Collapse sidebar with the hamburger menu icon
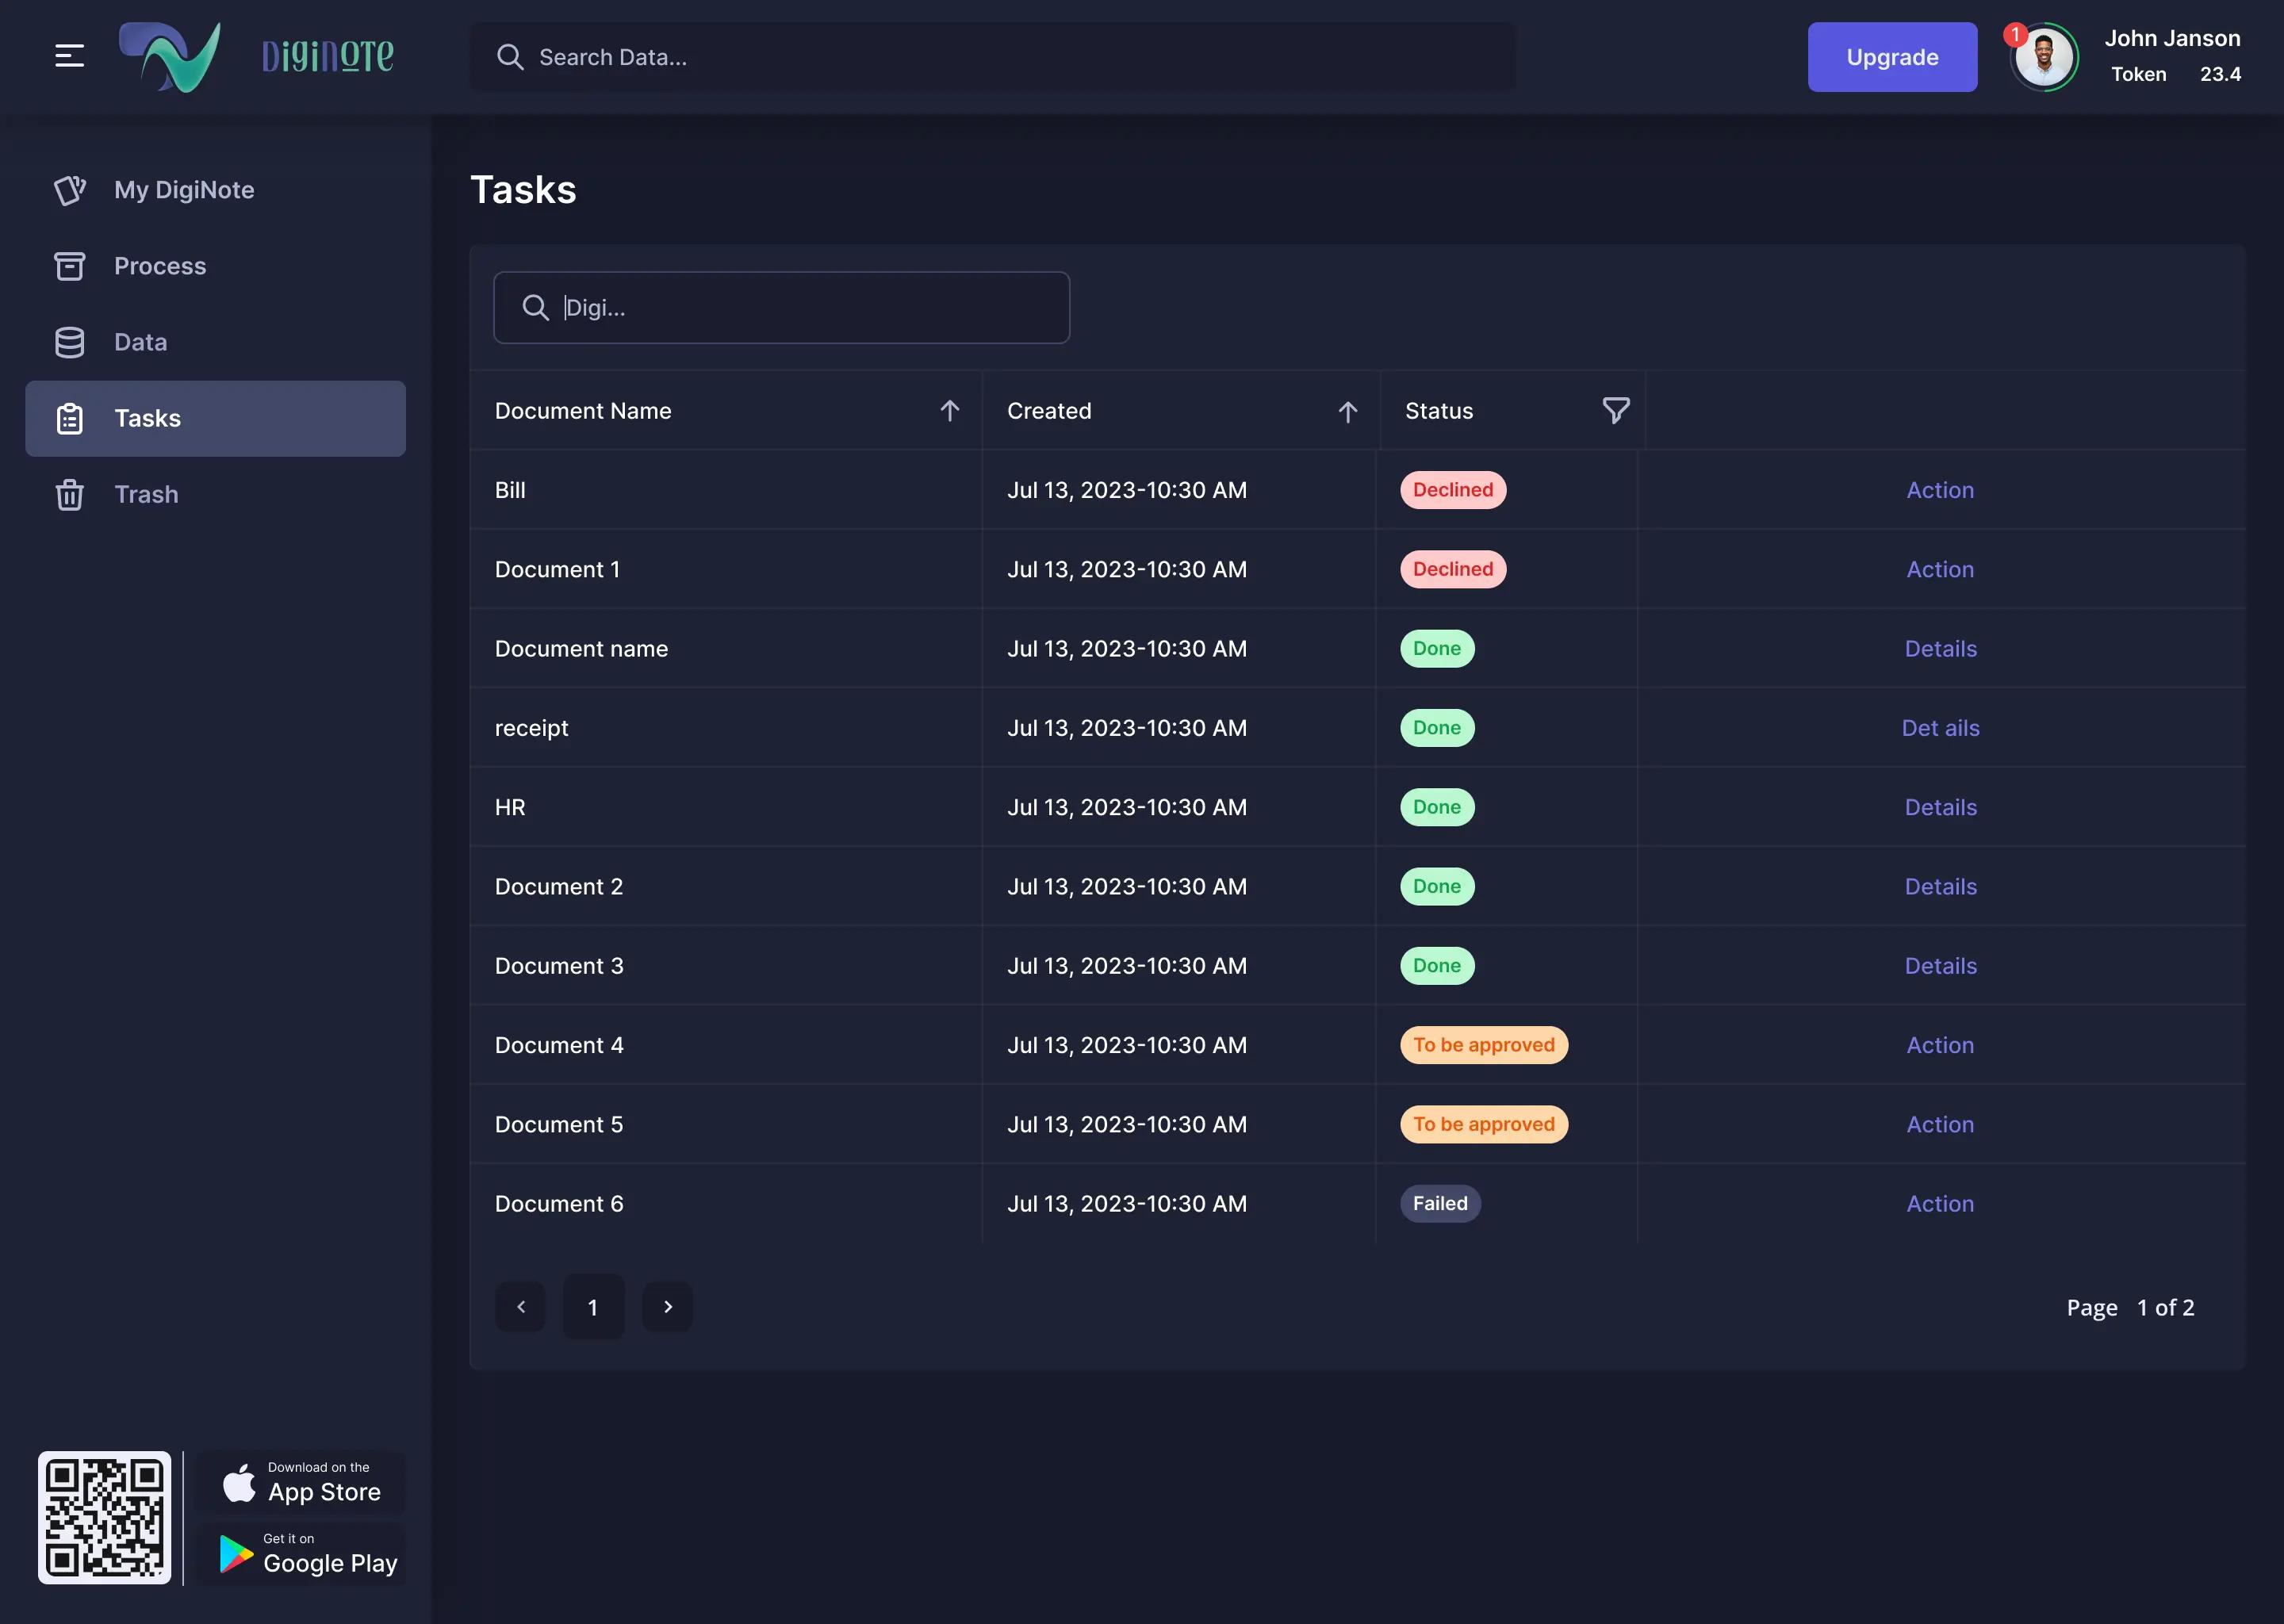The image size is (2284, 1624). click(x=69, y=56)
